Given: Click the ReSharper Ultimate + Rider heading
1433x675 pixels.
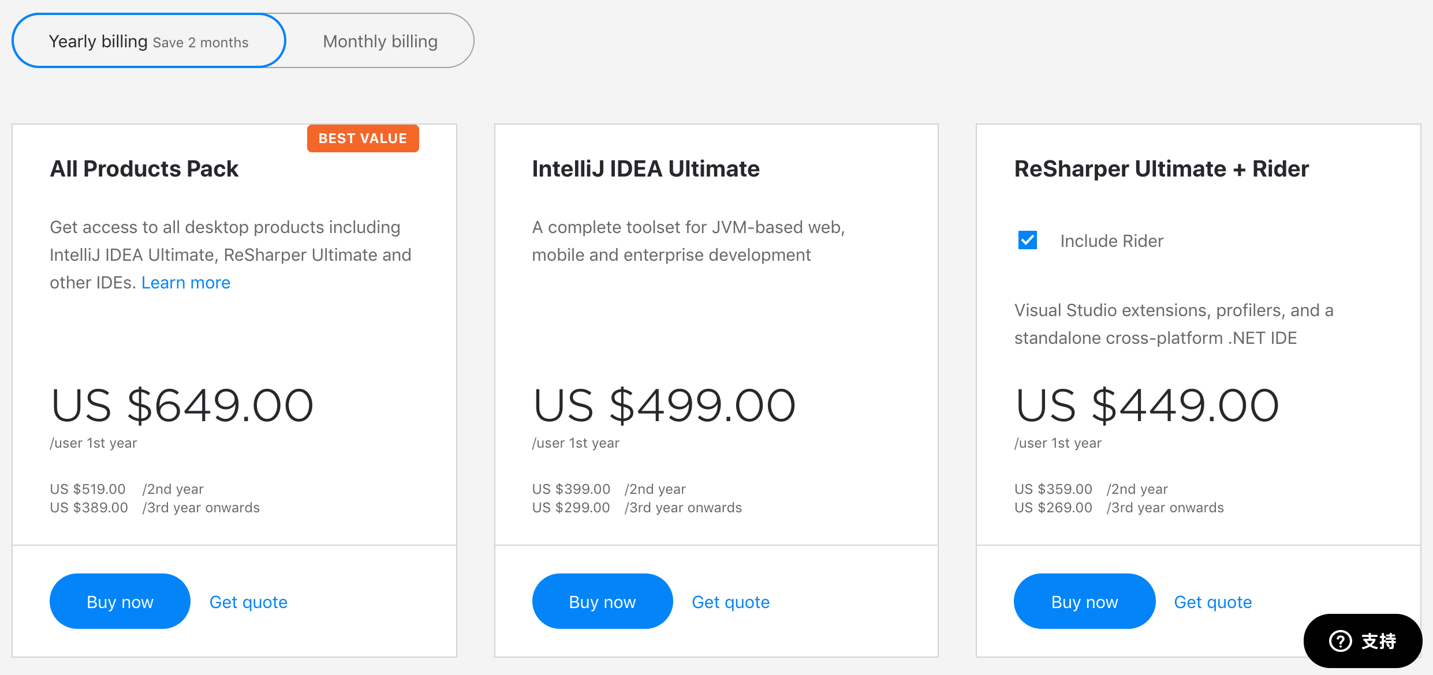Looking at the screenshot, I should [1161, 169].
